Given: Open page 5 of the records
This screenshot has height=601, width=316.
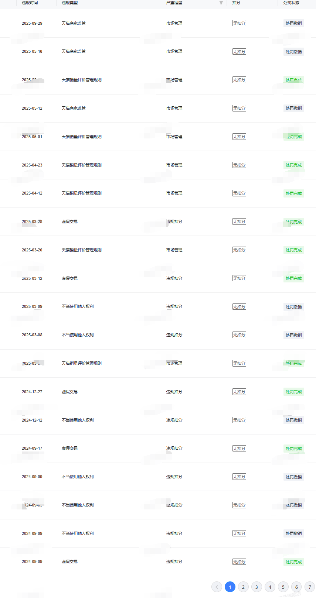Looking at the screenshot, I should [283, 587].
